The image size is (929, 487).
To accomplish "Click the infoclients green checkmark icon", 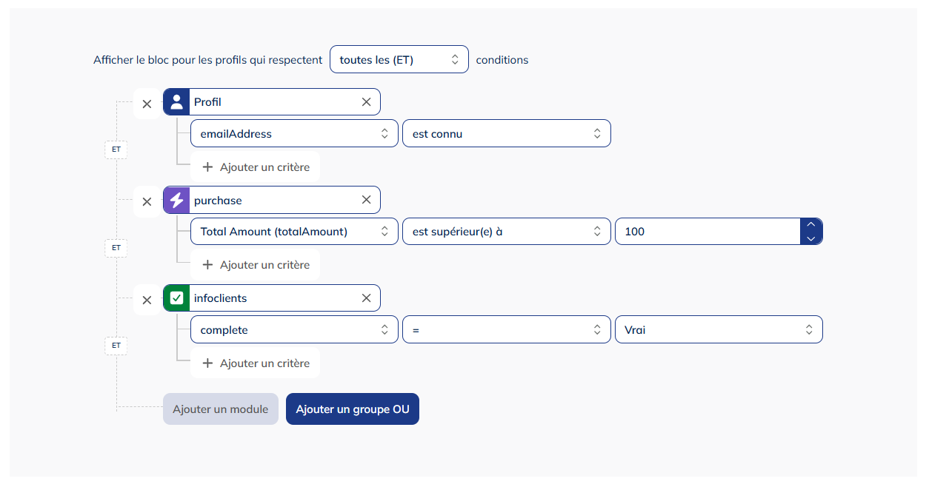I will 176,298.
